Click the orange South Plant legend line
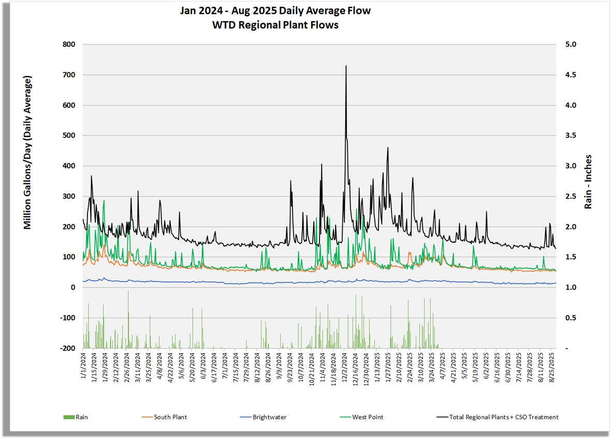Image resolution: width=611 pixels, height=439 pixels. click(147, 417)
